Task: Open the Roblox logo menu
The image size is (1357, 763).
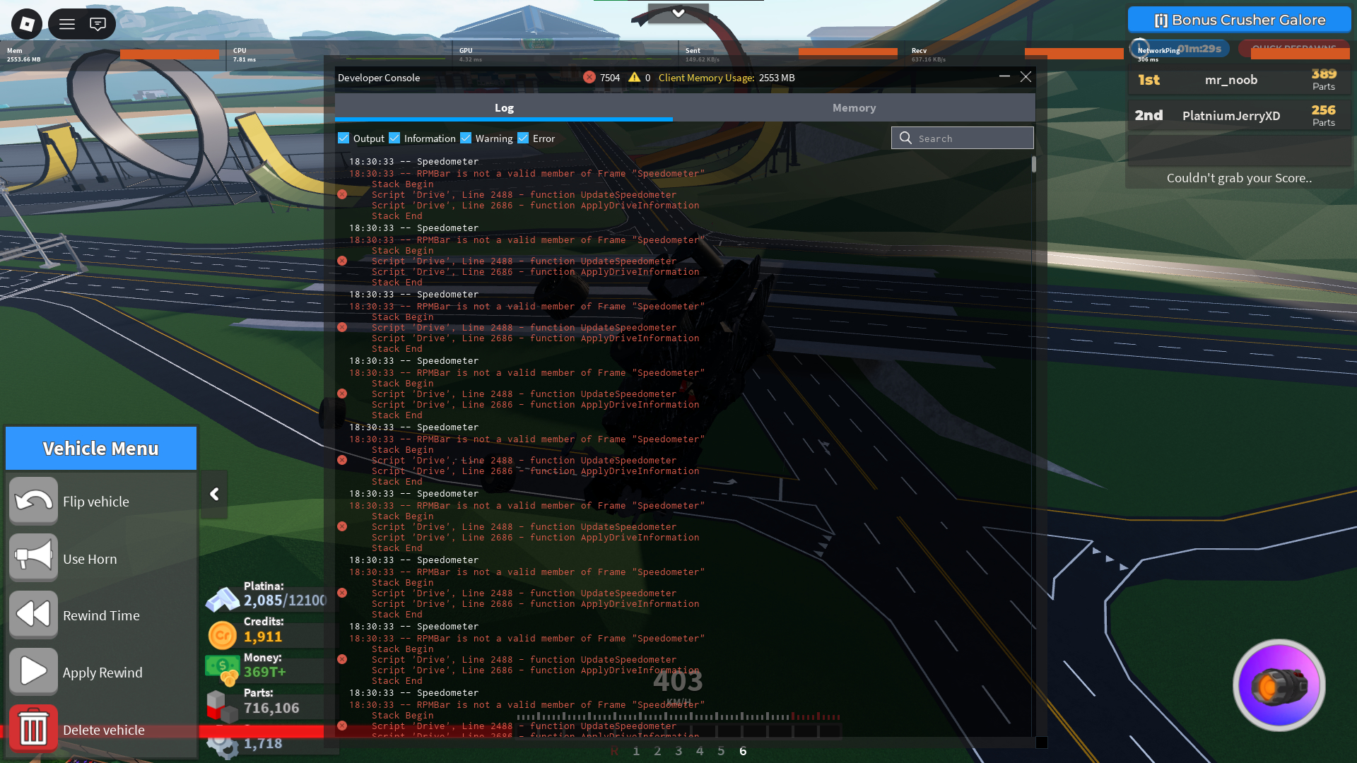Action: click(27, 24)
